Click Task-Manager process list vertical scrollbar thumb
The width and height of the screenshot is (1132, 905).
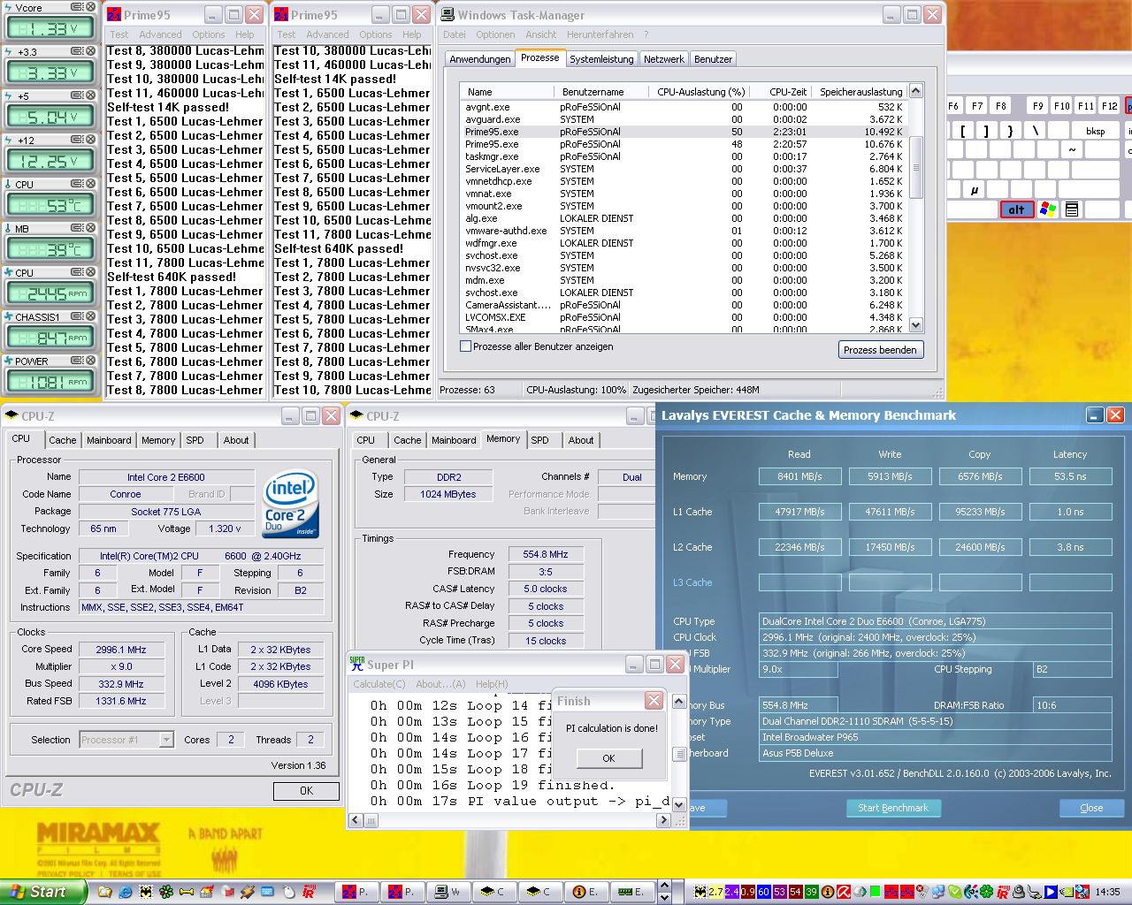[x=916, y=168]
